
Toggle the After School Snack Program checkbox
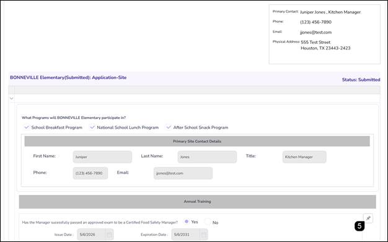pyautogui.click(x=169, y=127)
